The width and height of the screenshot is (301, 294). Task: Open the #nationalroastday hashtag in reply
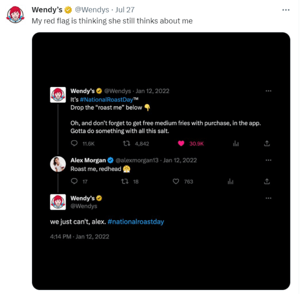tap(135, 221)
